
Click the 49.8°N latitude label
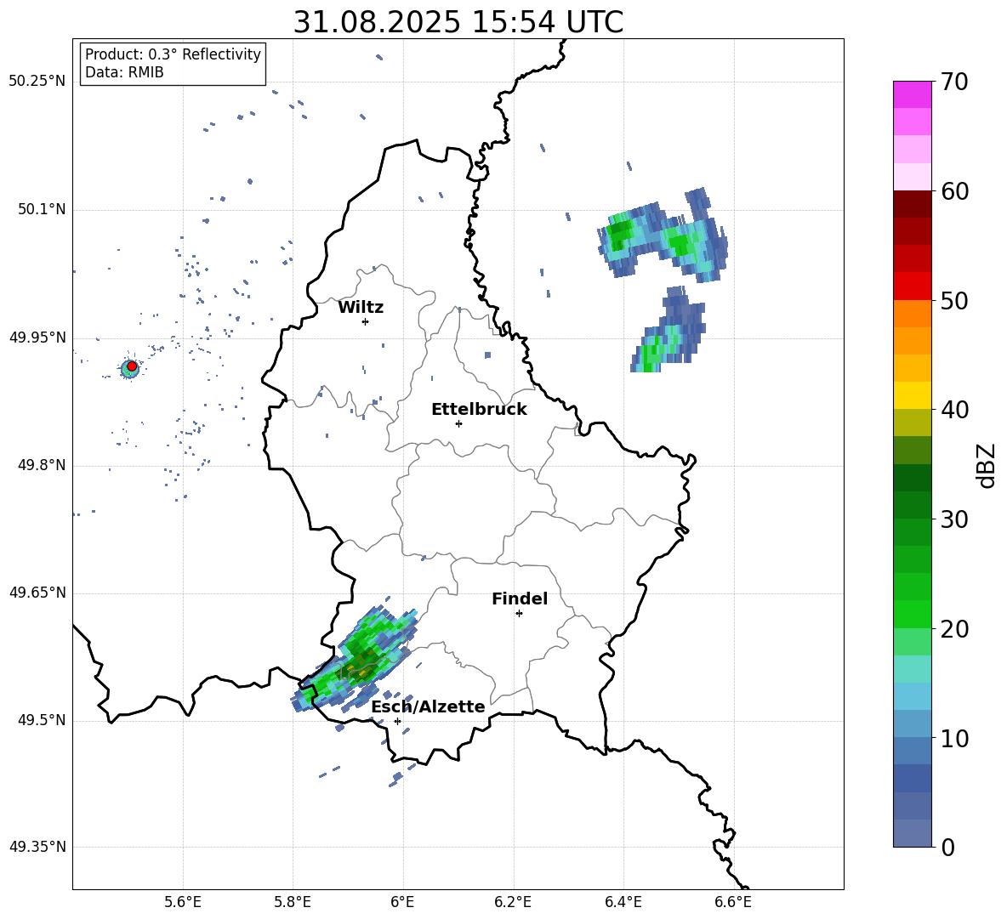tap(42, 465)
